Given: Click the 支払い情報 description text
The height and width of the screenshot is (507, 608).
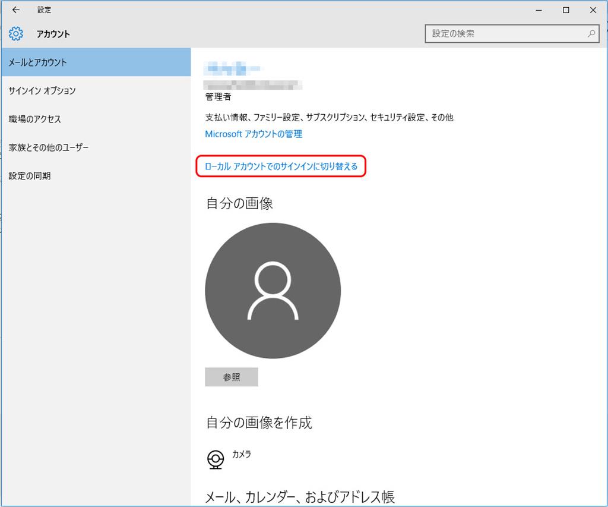Looking at the screenshot, I should [x=329, y=117].
